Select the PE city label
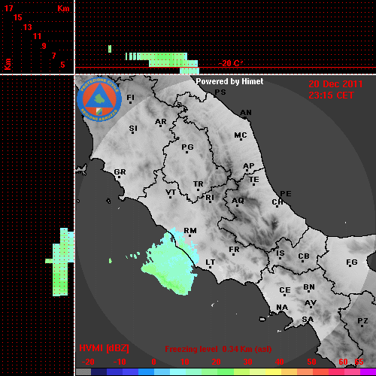 point(286,194)
